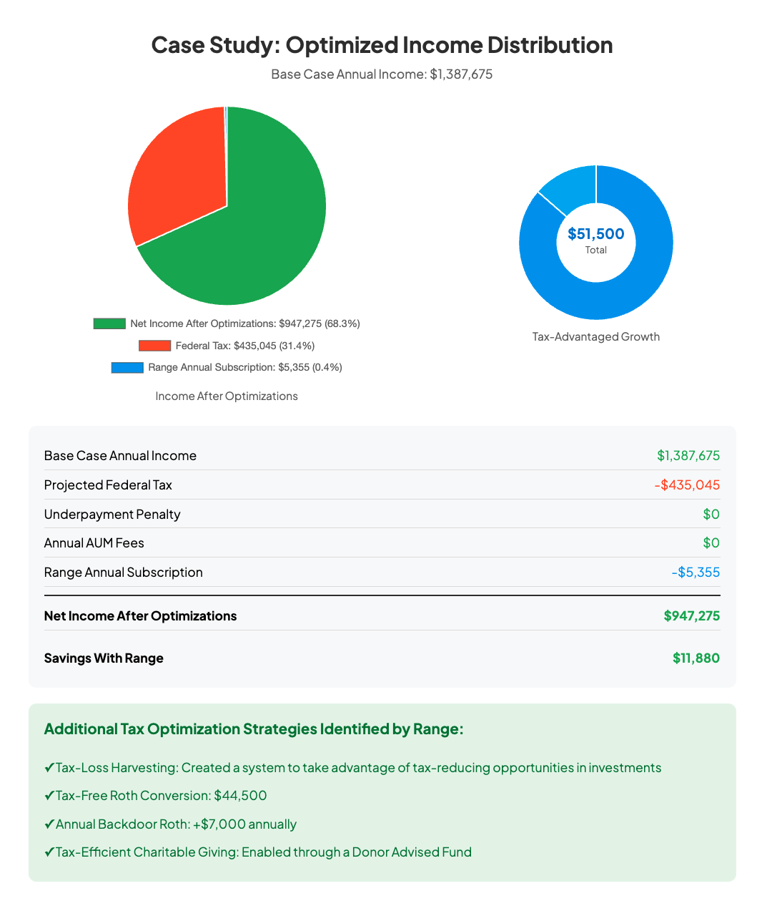This screenshot has height=901, width=767.
Task: Click the 'Tax-Advantaged Growth' chart caption
Action: click(596, 336)
